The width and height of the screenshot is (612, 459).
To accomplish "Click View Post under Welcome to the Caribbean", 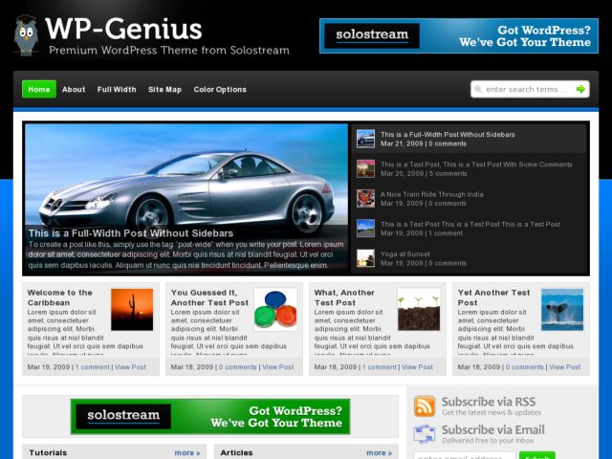I will point(130,367).
